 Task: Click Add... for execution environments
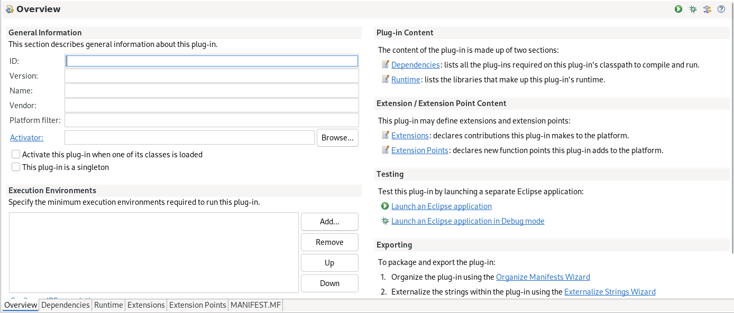329,222
